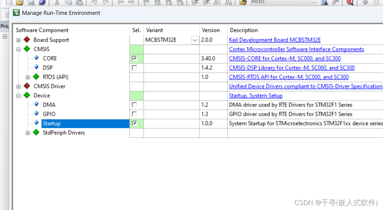Click the CMSIS green component icon
The width and height of the screenshot is (383, 210).
click(x=27, y=49)
